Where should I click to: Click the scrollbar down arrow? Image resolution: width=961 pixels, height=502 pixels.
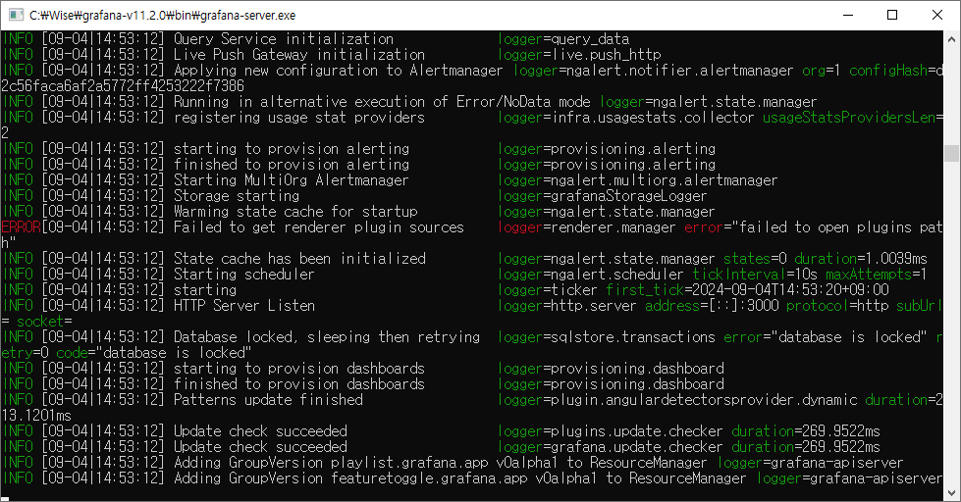[951, 493]
